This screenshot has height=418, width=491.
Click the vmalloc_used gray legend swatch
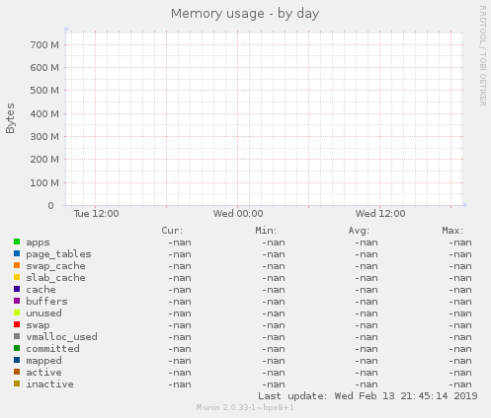[x=17, y=336]
